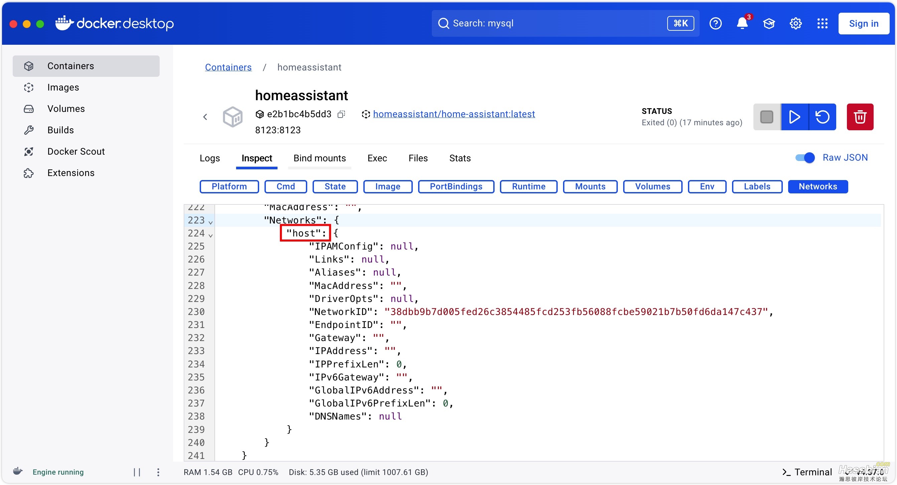Jump to the Cmd section
Screen dimensions: 897x485
pos(286,186)
